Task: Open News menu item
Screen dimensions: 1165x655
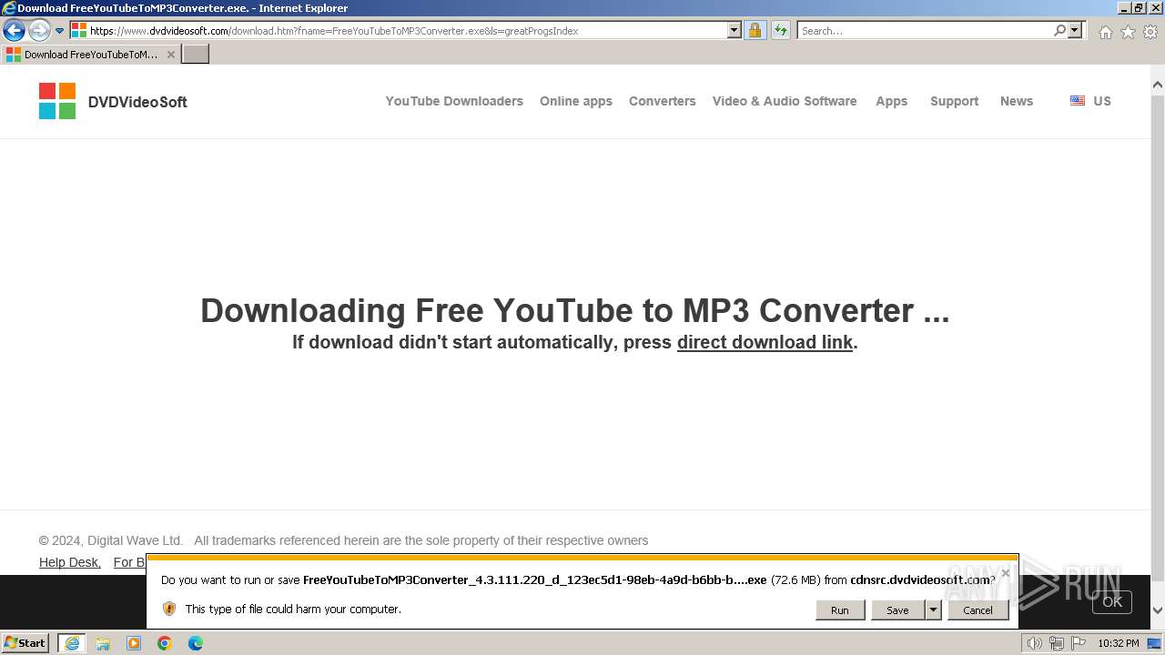Action: [x=1017, y=101]
